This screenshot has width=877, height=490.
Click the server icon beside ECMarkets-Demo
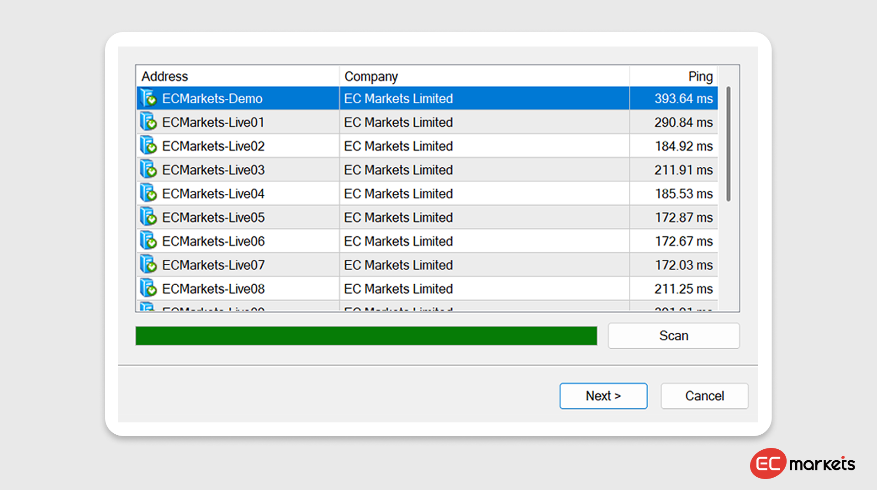[148, 98]
